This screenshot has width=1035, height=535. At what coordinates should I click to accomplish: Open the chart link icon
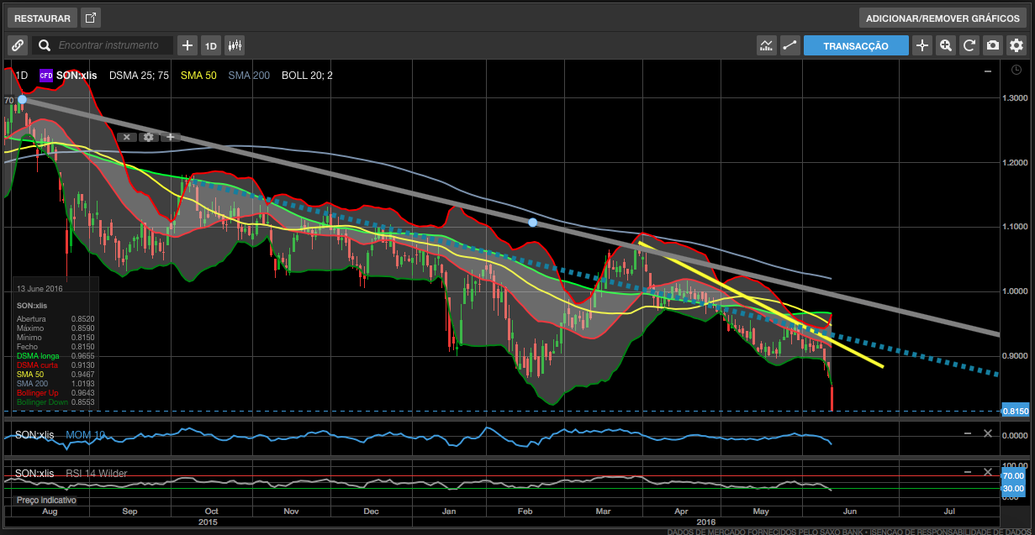[x=18, y=45]
